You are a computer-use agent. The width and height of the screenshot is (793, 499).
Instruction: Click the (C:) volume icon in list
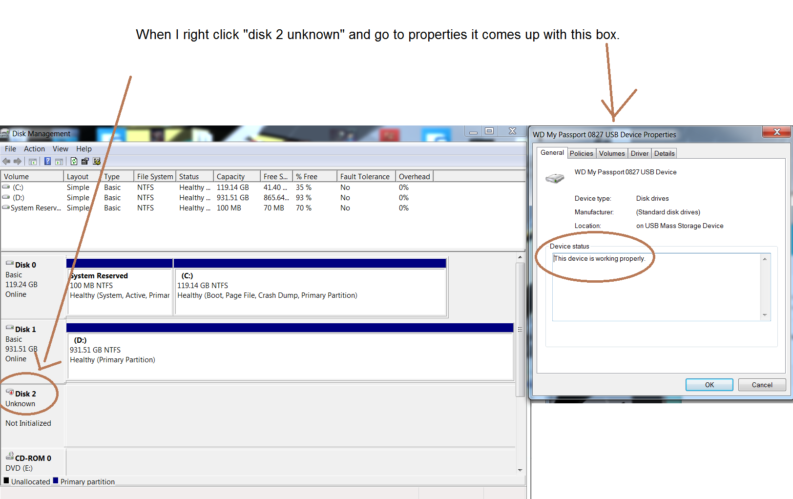pyautogui.click(x=6, y=187)
